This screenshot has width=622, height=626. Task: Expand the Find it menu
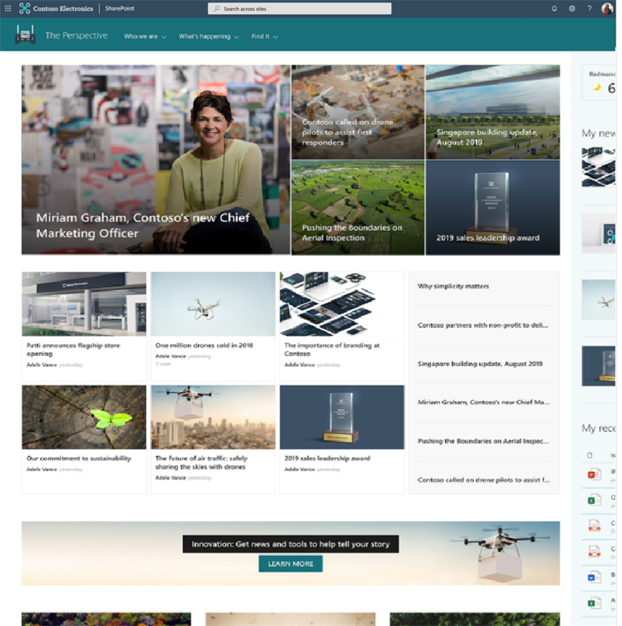pyautogui.click(x=264, y=37)
